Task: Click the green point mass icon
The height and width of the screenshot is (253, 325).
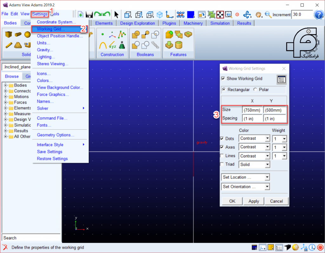Action: pos(122,45)
